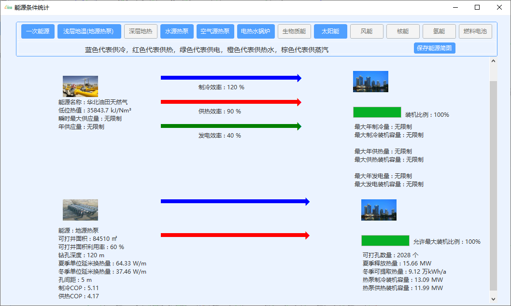This screenshot has width=511, height=306.
Task: Toggle the 一次能源 energy button
Action: point(38,31)
